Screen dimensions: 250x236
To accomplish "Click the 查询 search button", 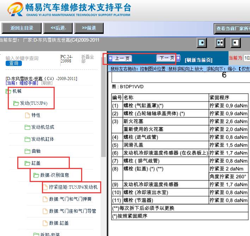I will [14, 63].
